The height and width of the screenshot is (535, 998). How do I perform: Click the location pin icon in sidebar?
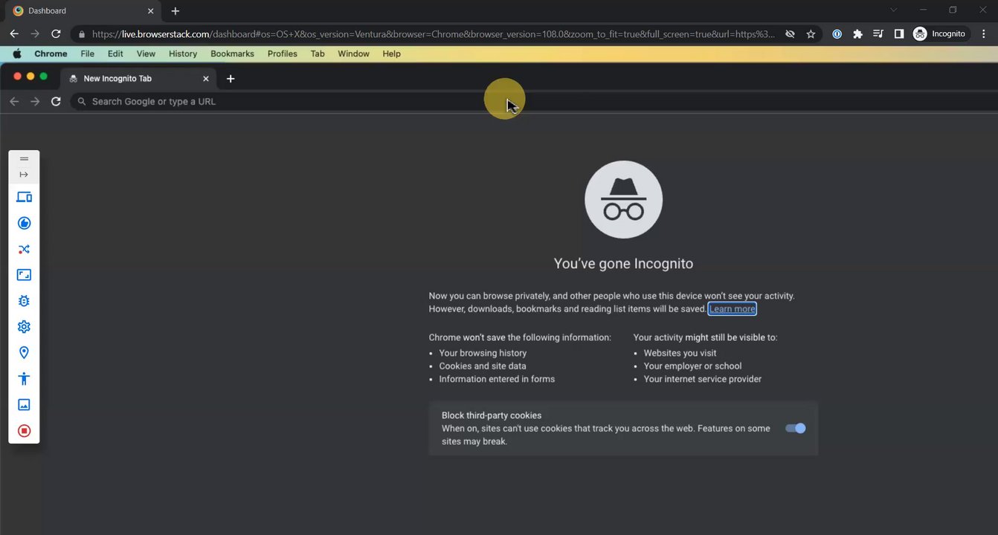point(24,353)
